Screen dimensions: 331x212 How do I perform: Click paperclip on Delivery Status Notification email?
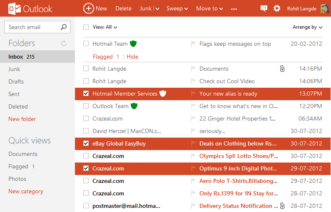[282, 206]
